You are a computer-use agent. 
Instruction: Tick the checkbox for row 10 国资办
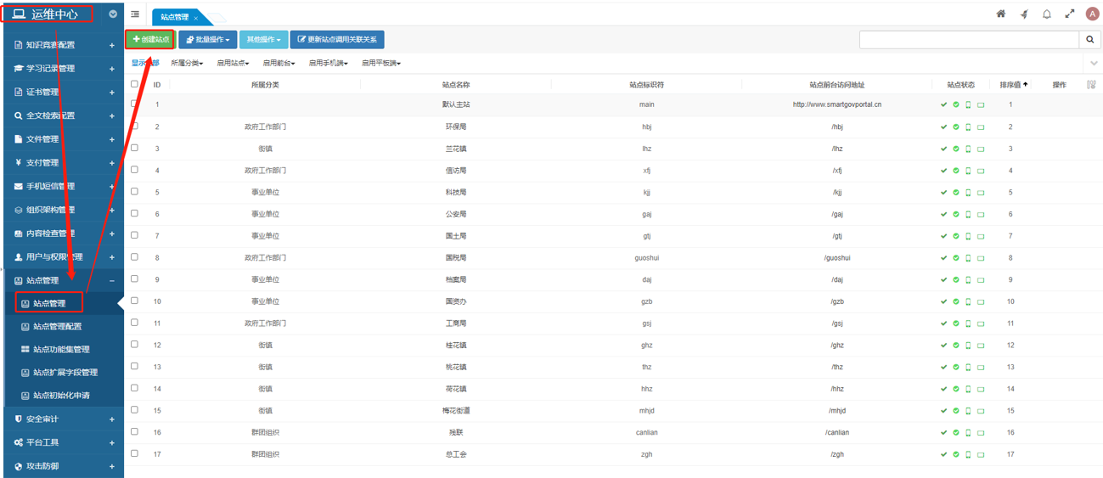tap(134, 301)
